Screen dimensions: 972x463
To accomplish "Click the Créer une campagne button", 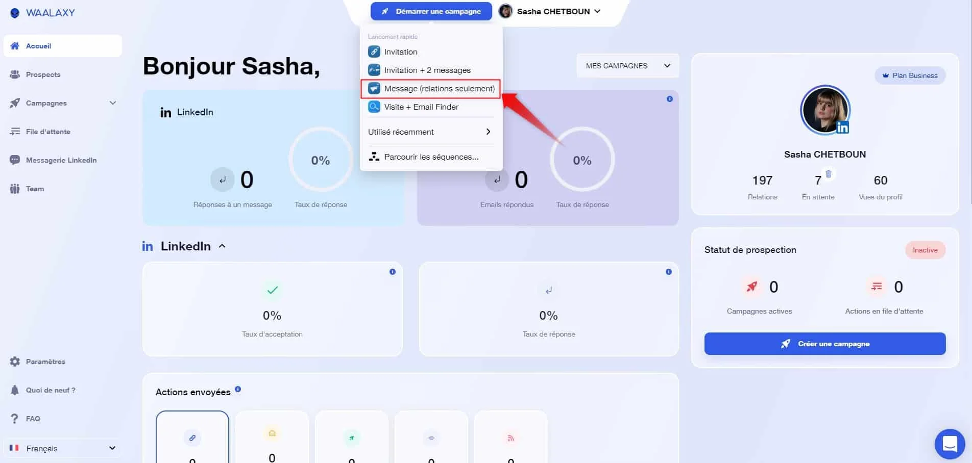I will click(825, 344).
